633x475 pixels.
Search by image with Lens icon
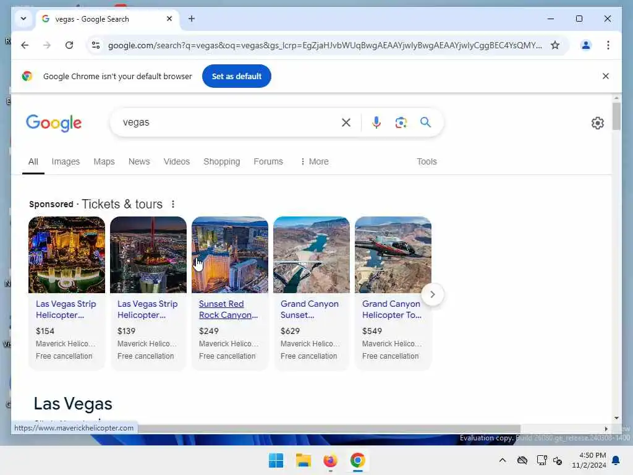point(401,122)
